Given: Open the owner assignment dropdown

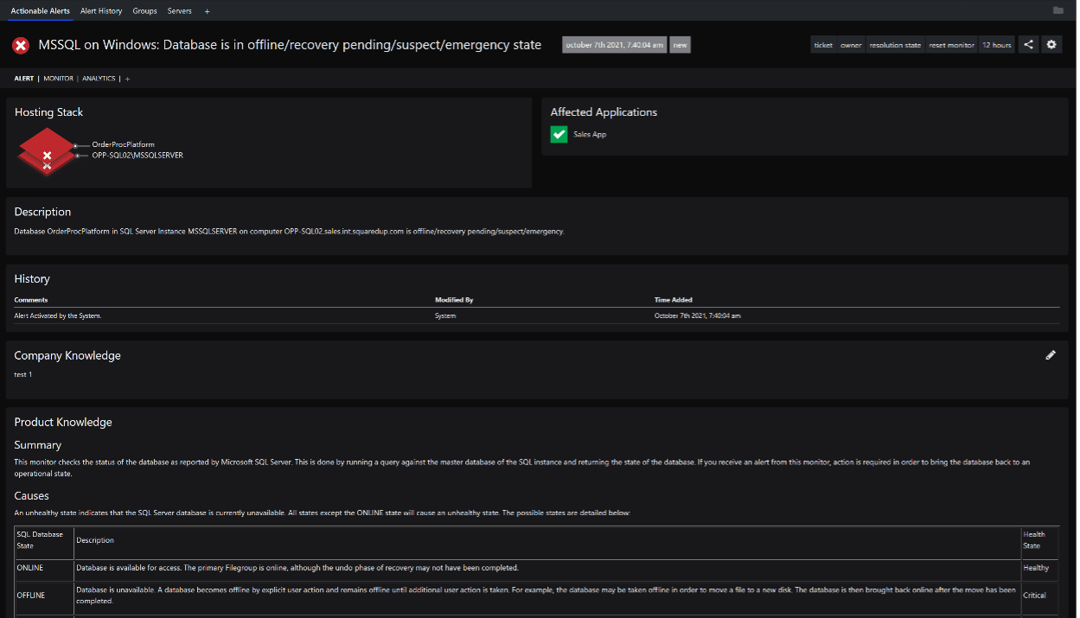Looking at the screenshot, I should coord(851,45).
